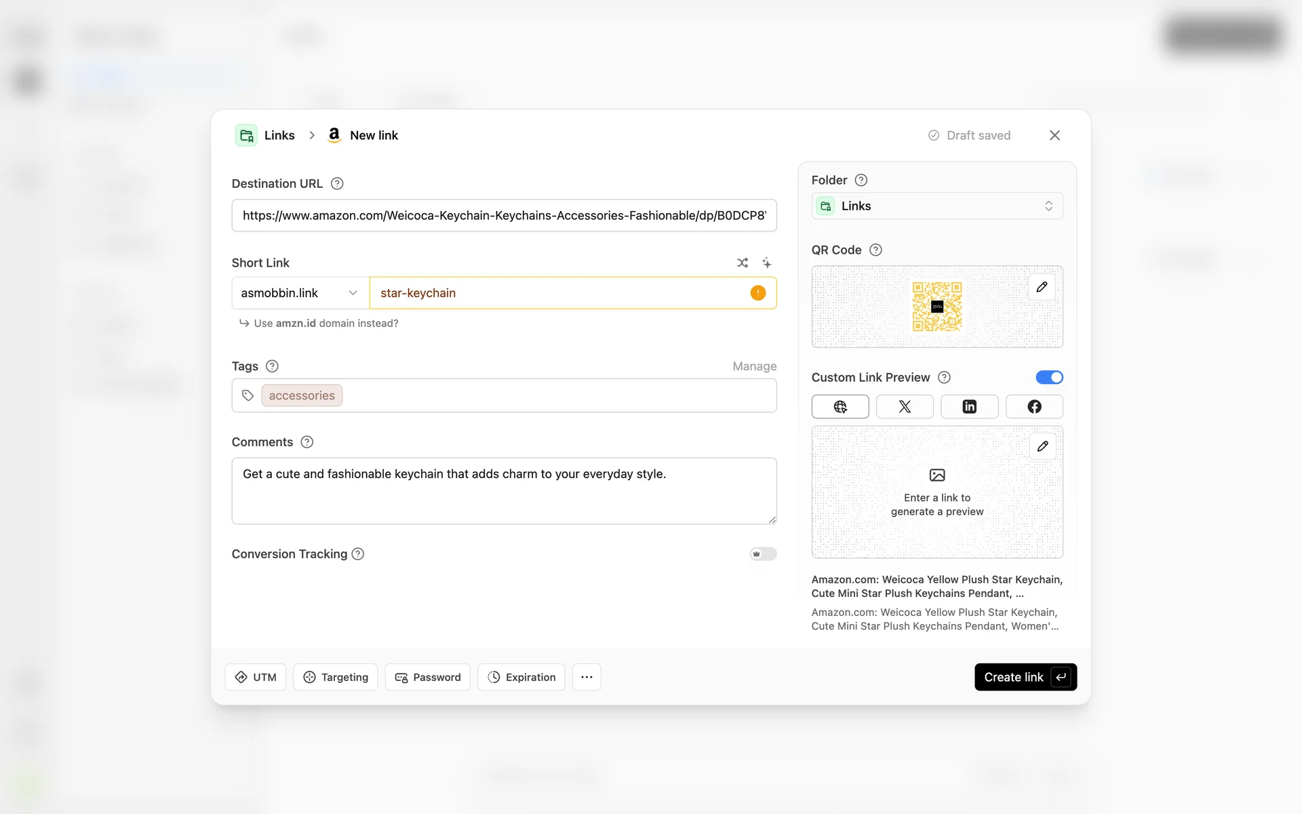Edit the QR code with pencil icon
This screenshot has width=1302, height=814.
(1042, 287)
